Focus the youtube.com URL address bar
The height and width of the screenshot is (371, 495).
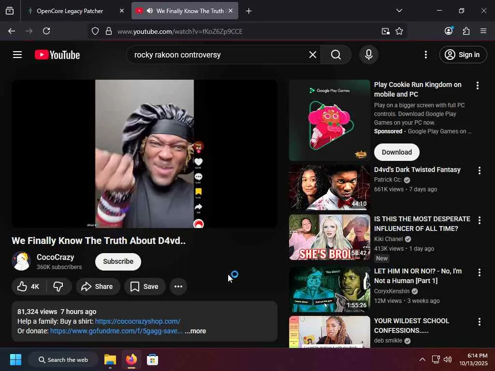pos(180,31)
